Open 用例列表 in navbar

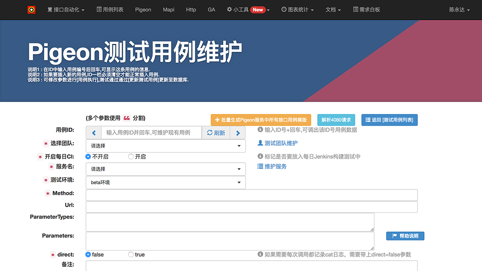[110, 10]
